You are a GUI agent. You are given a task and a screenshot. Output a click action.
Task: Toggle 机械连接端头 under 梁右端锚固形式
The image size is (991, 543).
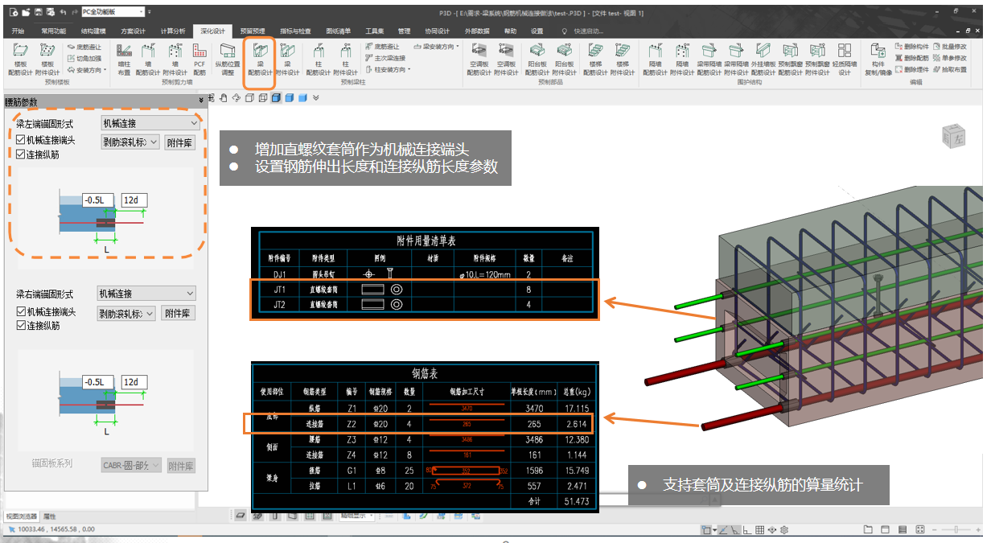coord(21,311)
